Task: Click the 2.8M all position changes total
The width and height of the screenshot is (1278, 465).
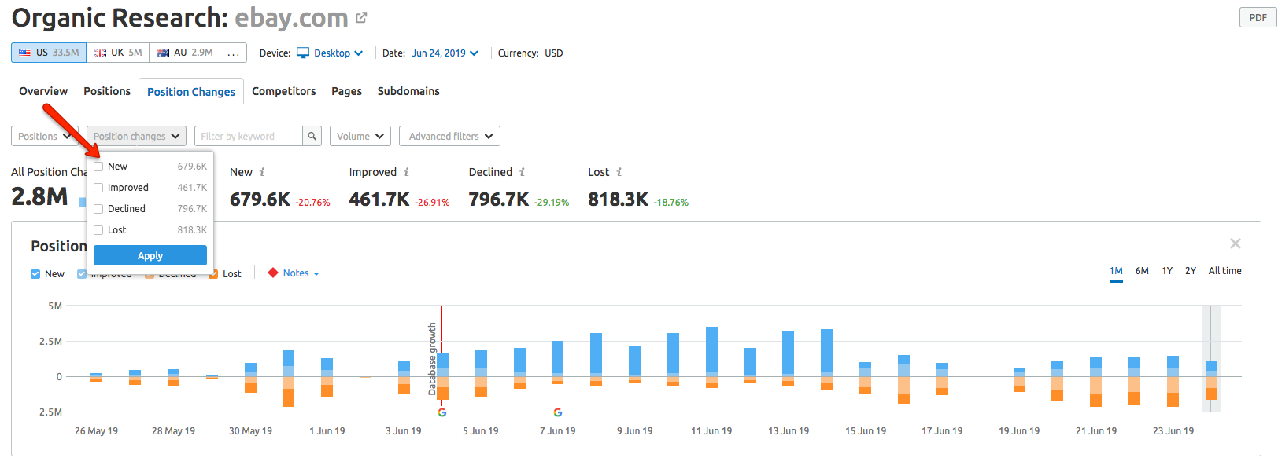Action: pyautogui.click(x=39, y=196)
